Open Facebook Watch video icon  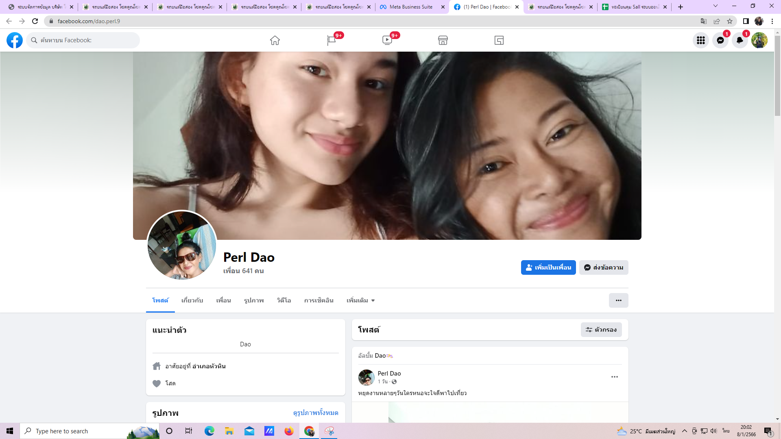coord(387,40)
